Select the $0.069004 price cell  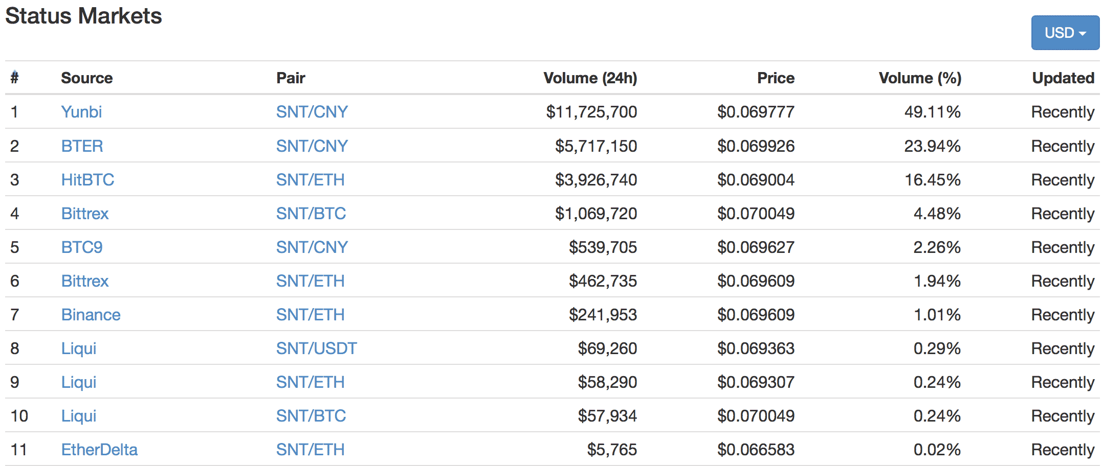756,179
